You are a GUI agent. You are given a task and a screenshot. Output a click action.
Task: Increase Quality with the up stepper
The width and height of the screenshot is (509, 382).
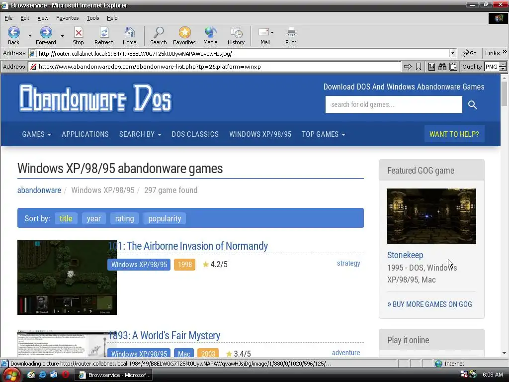click(503, 64)
